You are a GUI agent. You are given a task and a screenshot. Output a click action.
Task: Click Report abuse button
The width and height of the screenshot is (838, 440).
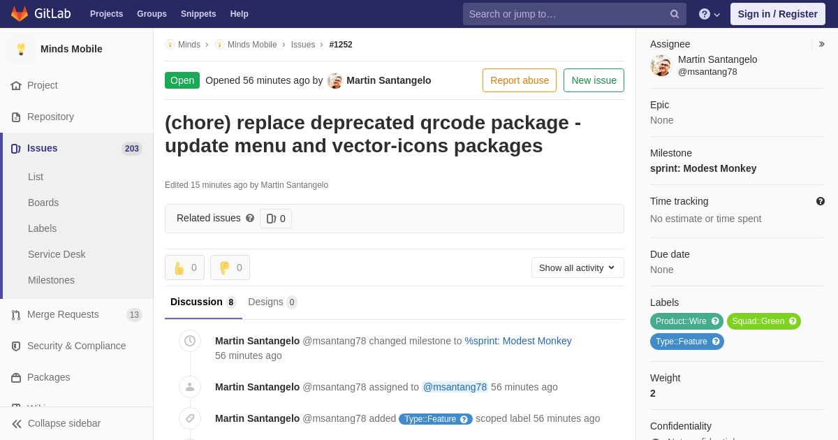coord(520,80)
